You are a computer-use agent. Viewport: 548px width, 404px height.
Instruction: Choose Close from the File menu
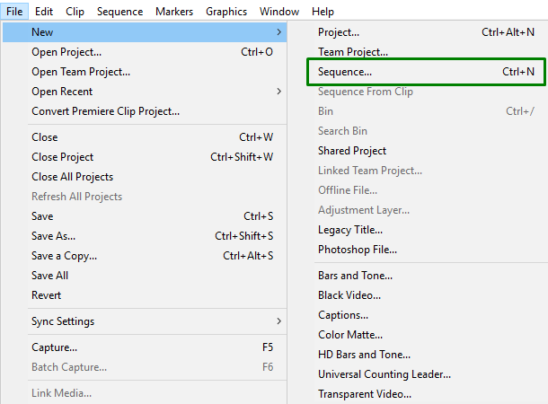pos(145,137)
